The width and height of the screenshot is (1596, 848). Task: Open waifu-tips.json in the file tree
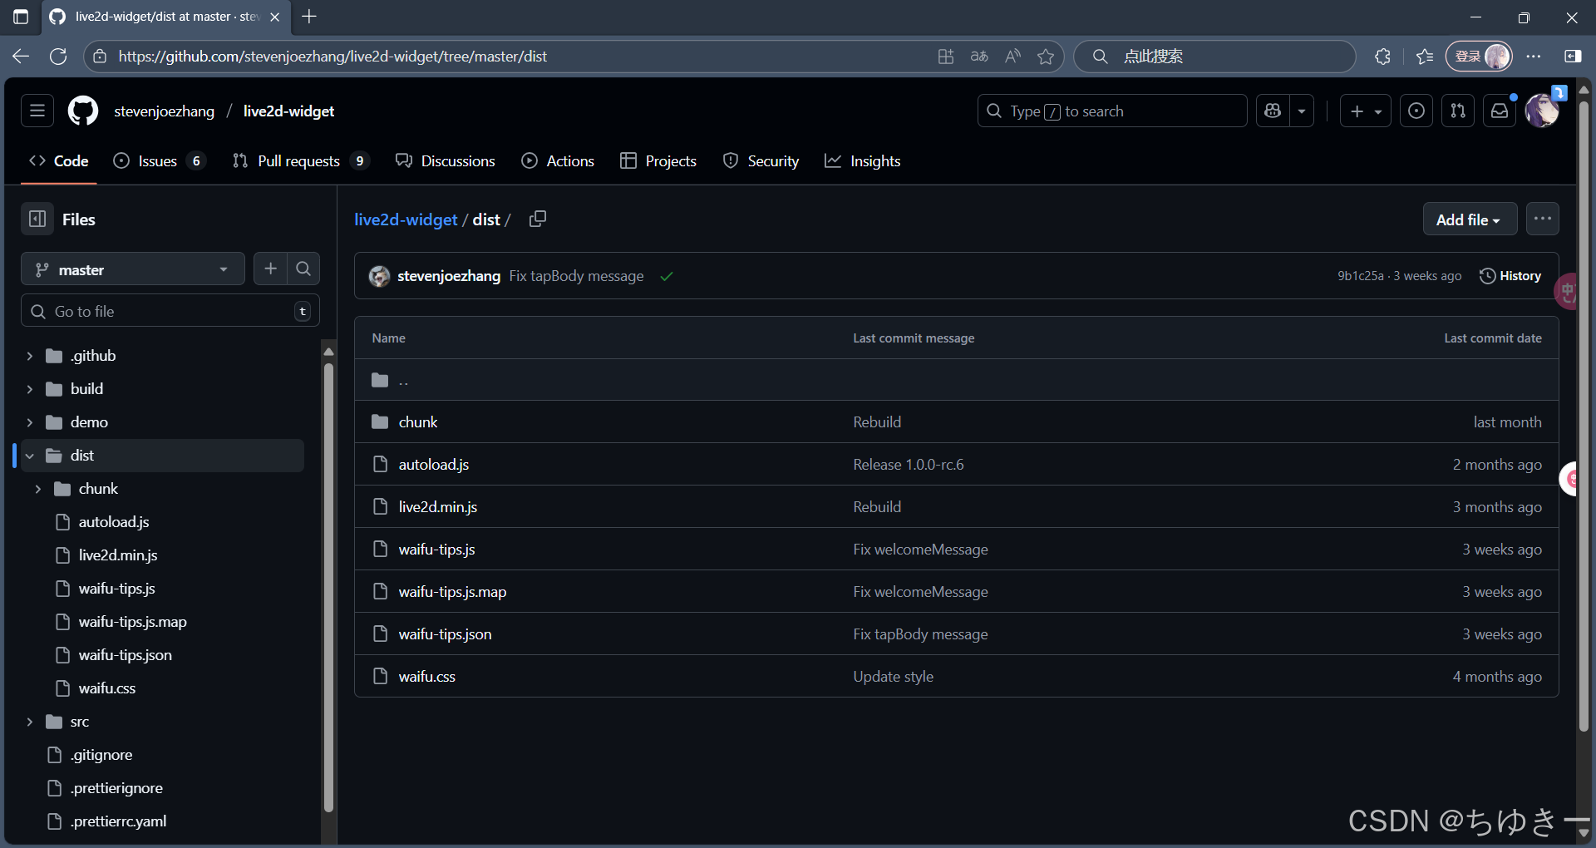(125, 655)
